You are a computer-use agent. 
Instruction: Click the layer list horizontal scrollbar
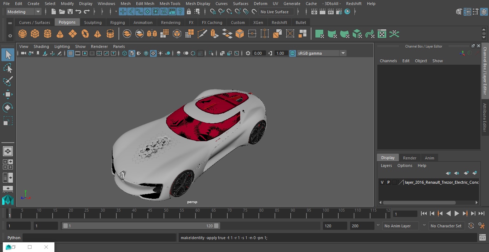[x=419, y=202]
